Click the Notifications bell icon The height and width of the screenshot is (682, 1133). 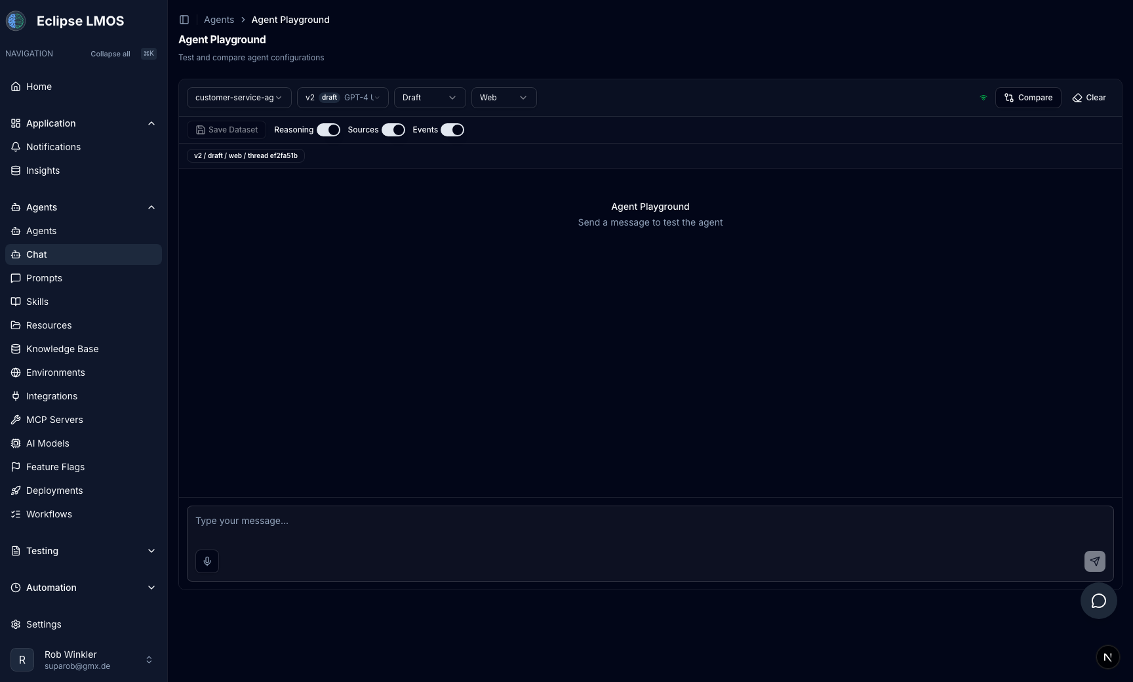[16, 147]
